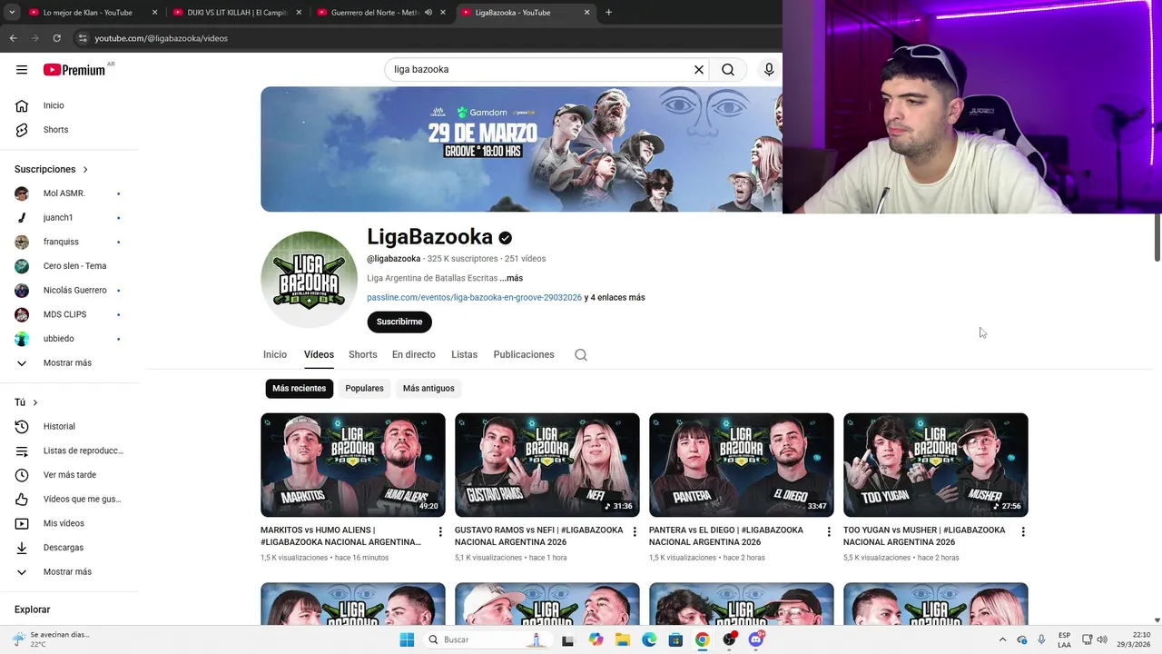This screenshot has width=1162, height=654.
Task: Open Copilot from the taskbar
Action: (x=596, y=639)
